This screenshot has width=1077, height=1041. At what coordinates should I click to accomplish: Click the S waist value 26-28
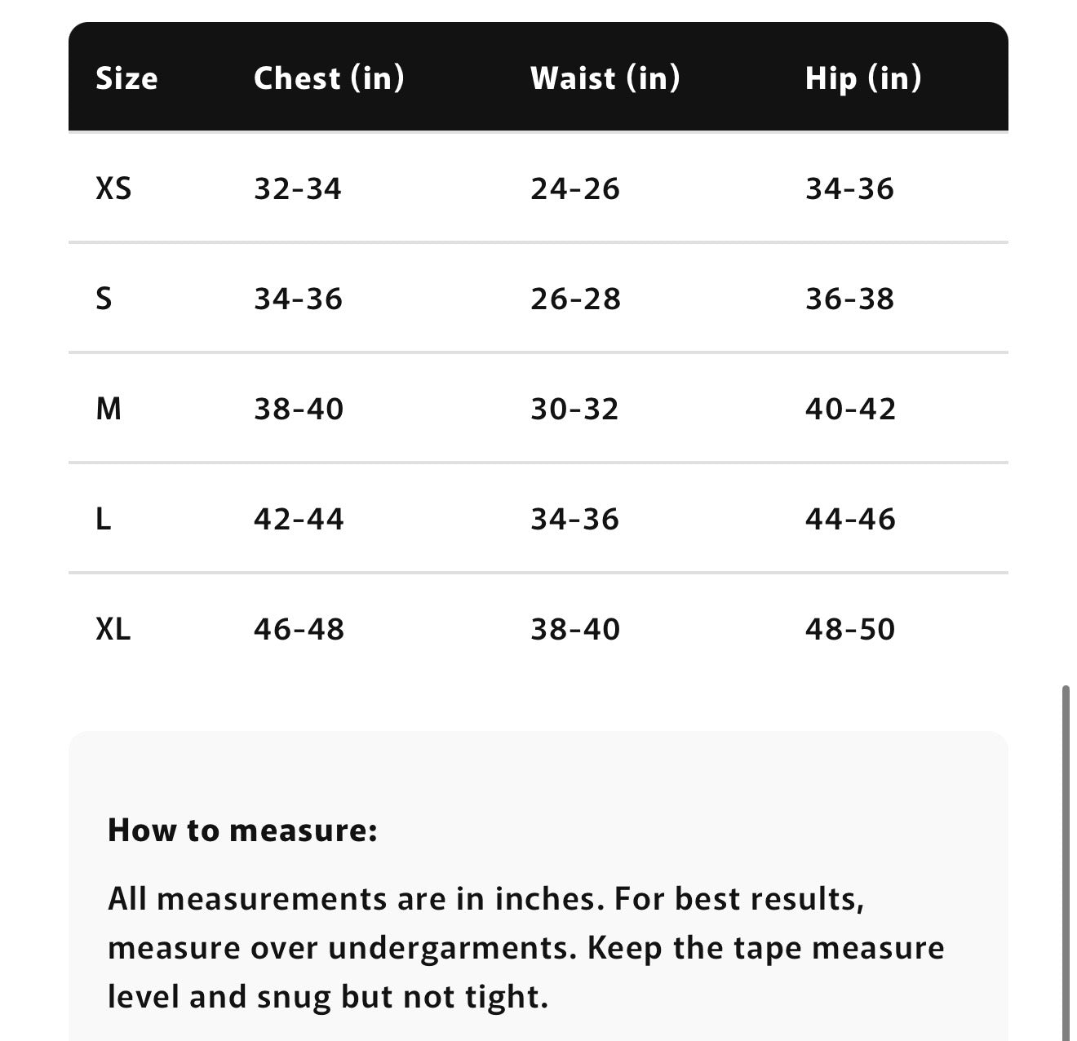point(575,299)
